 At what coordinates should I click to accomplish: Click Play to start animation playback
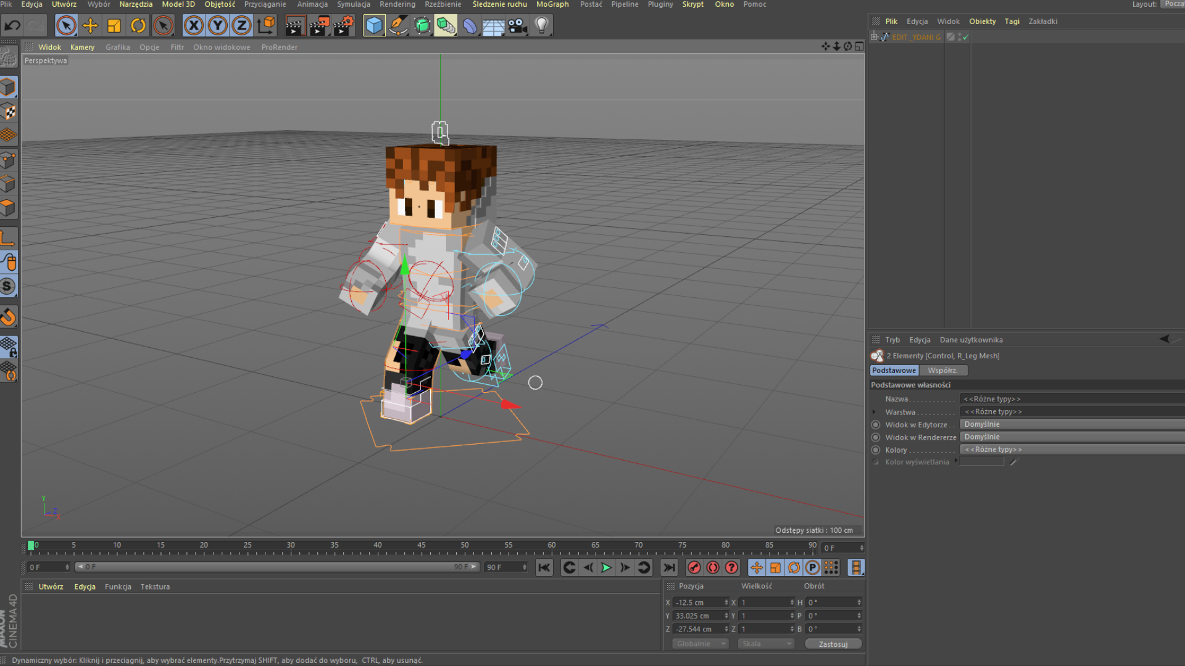tap(607, 567)
